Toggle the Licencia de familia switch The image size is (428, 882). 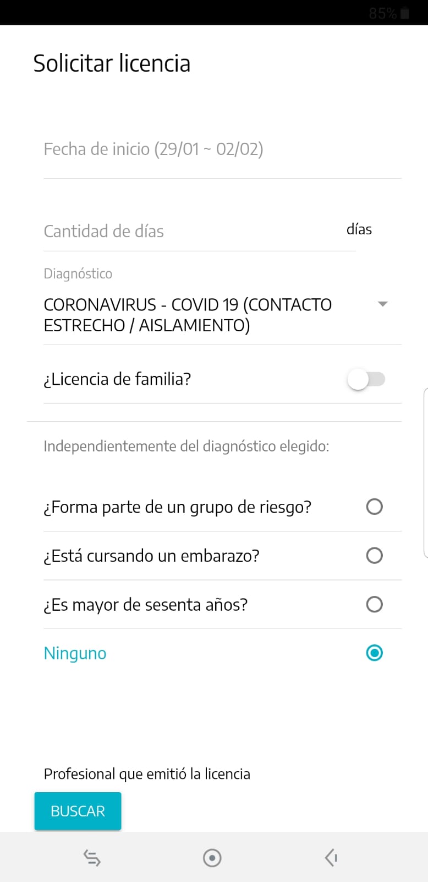click(366, 379)
